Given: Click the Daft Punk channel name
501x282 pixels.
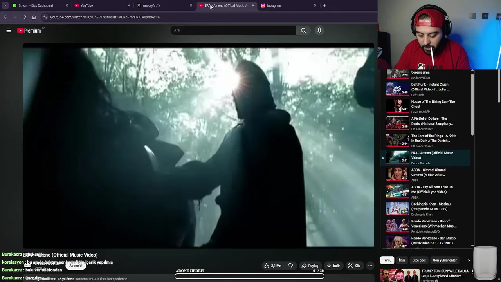Looking at the screenshot, I should tap(417, 95).
